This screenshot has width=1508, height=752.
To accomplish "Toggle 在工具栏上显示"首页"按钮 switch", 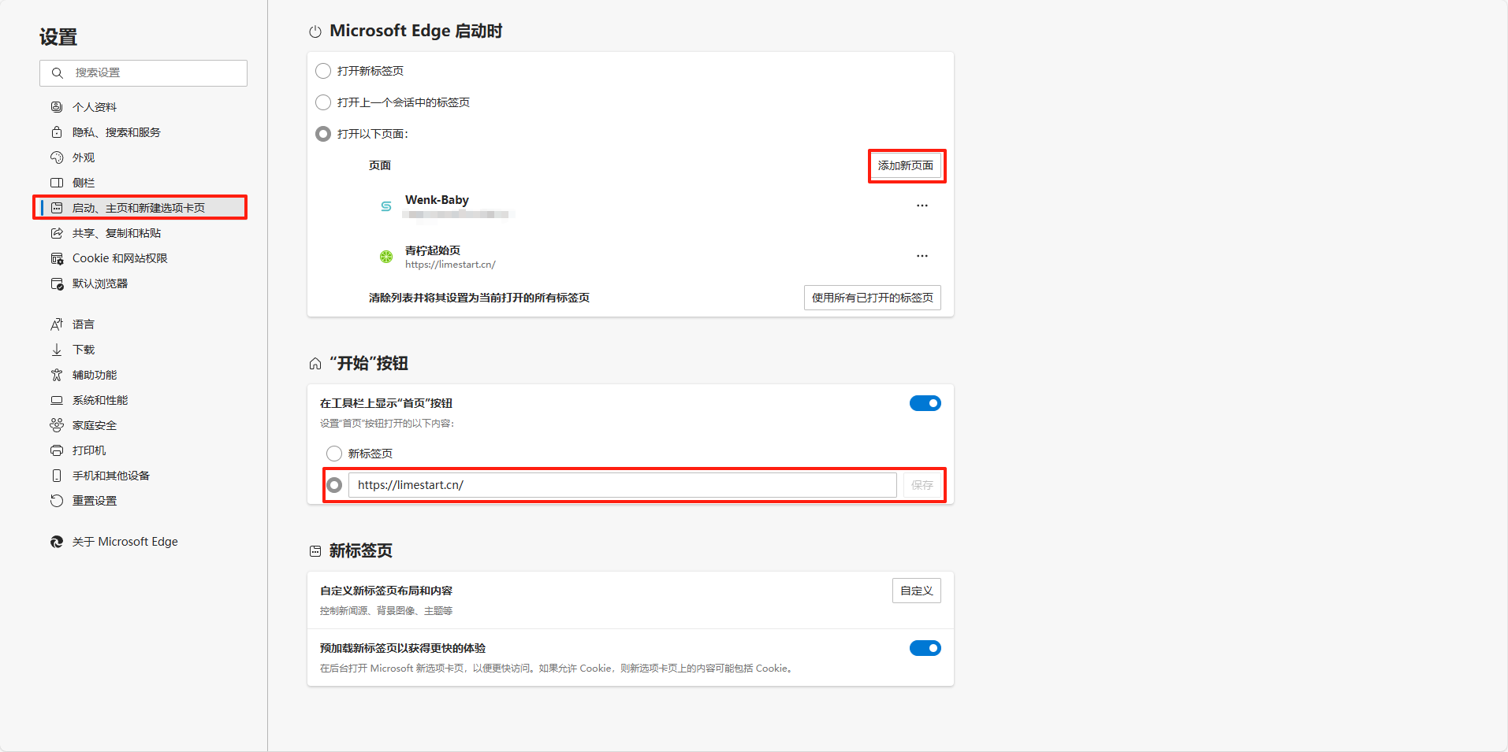I will 925,403.
